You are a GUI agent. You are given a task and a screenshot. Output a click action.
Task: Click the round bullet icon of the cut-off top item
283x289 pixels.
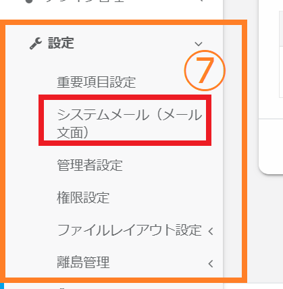coord(29,1)
